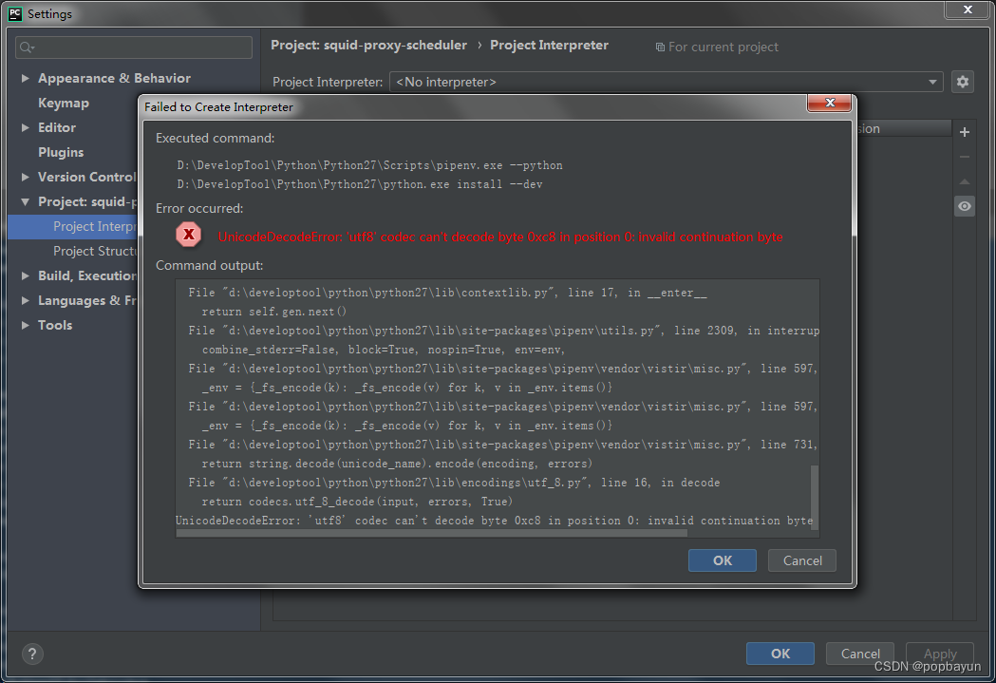Click the help question mark icon
Viewport: 996px width, 683px height.
(x=32, y=654)
